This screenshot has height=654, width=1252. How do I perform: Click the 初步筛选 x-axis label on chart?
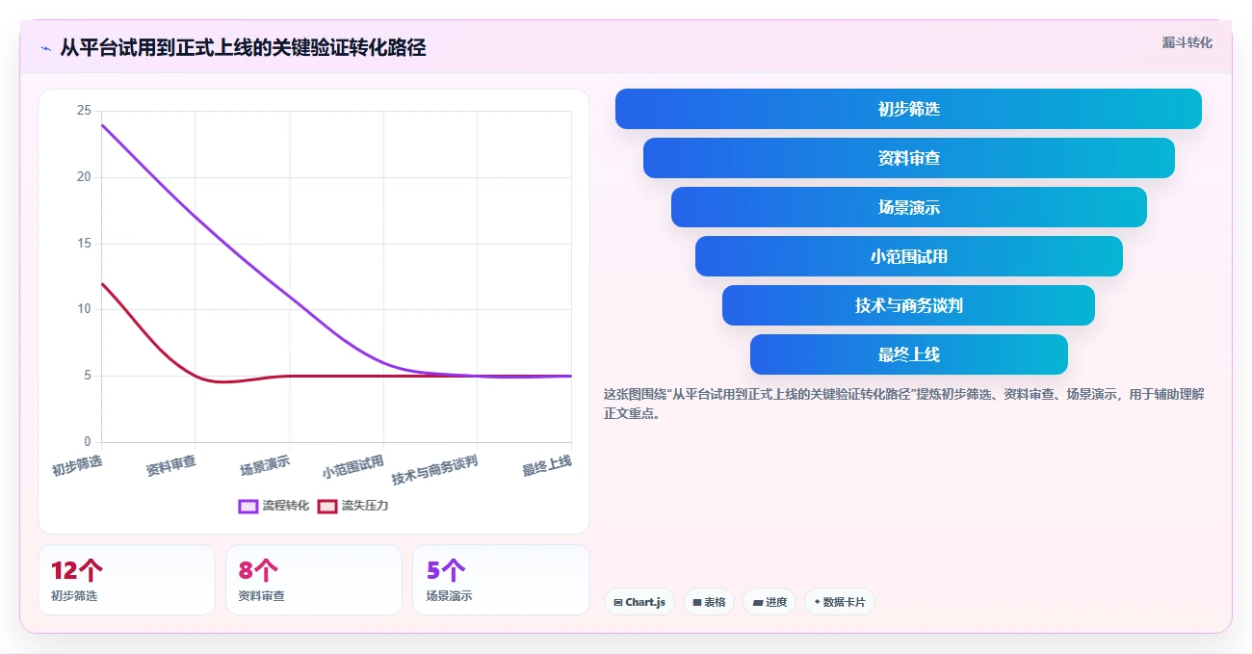click(x=77, y=465)
